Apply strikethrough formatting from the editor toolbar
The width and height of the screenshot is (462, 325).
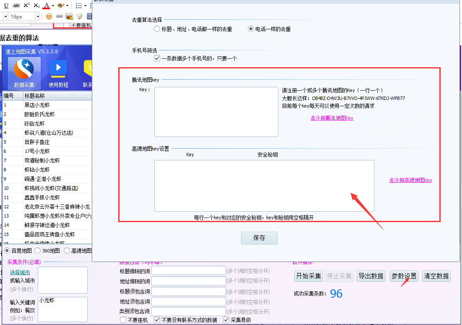(x=16, y=5)
